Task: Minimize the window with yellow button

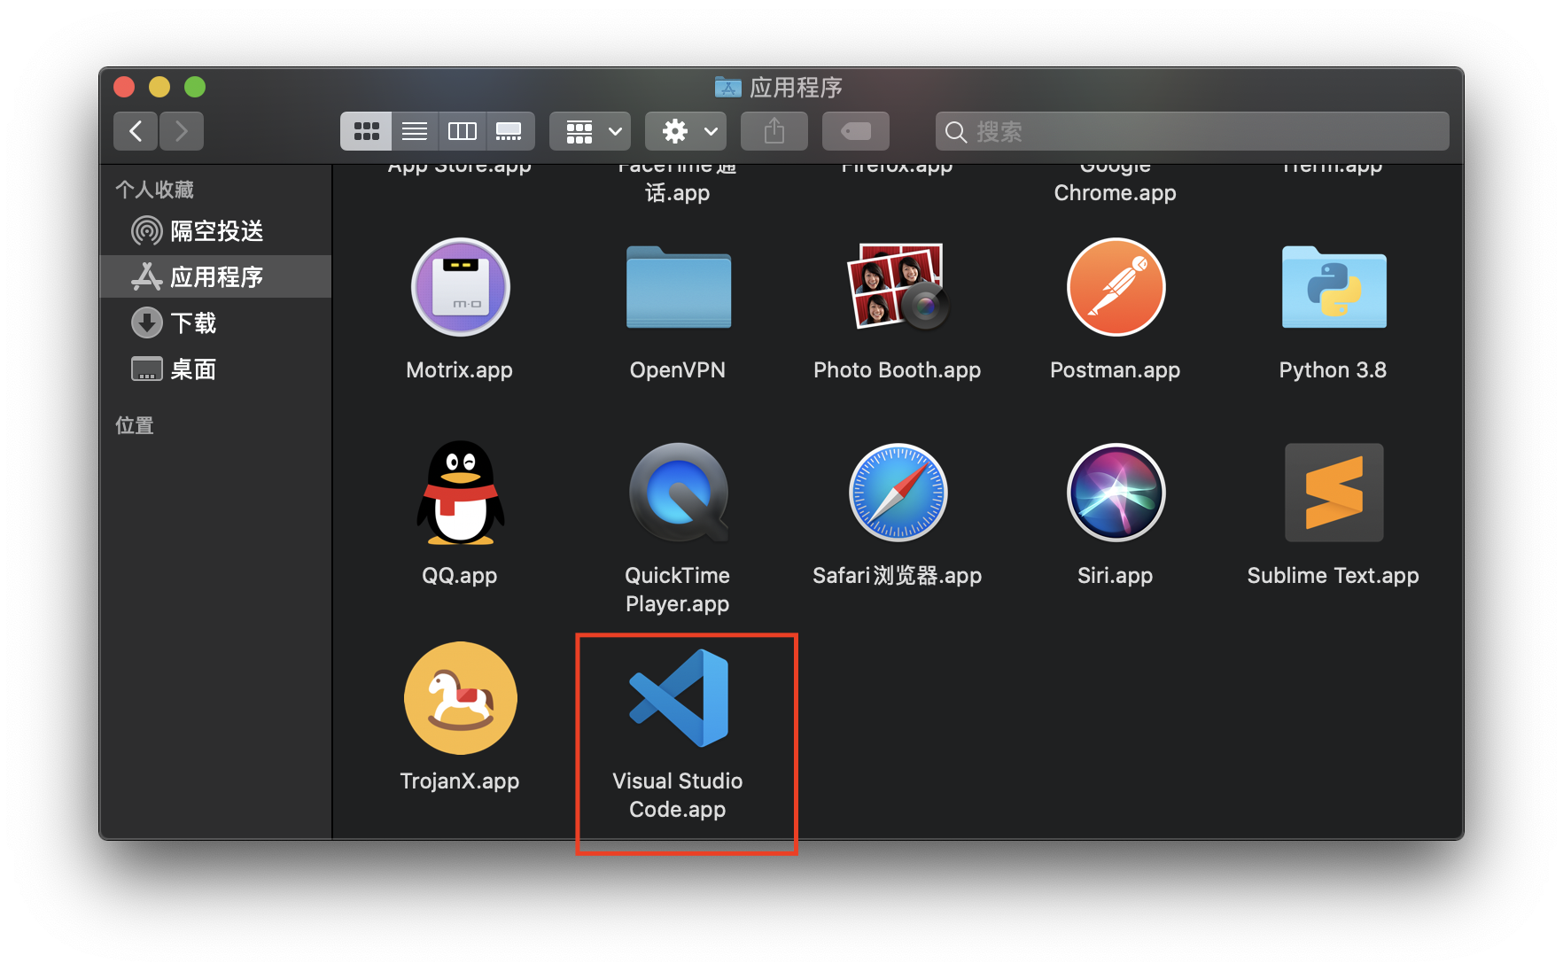Action: [159, 87]
